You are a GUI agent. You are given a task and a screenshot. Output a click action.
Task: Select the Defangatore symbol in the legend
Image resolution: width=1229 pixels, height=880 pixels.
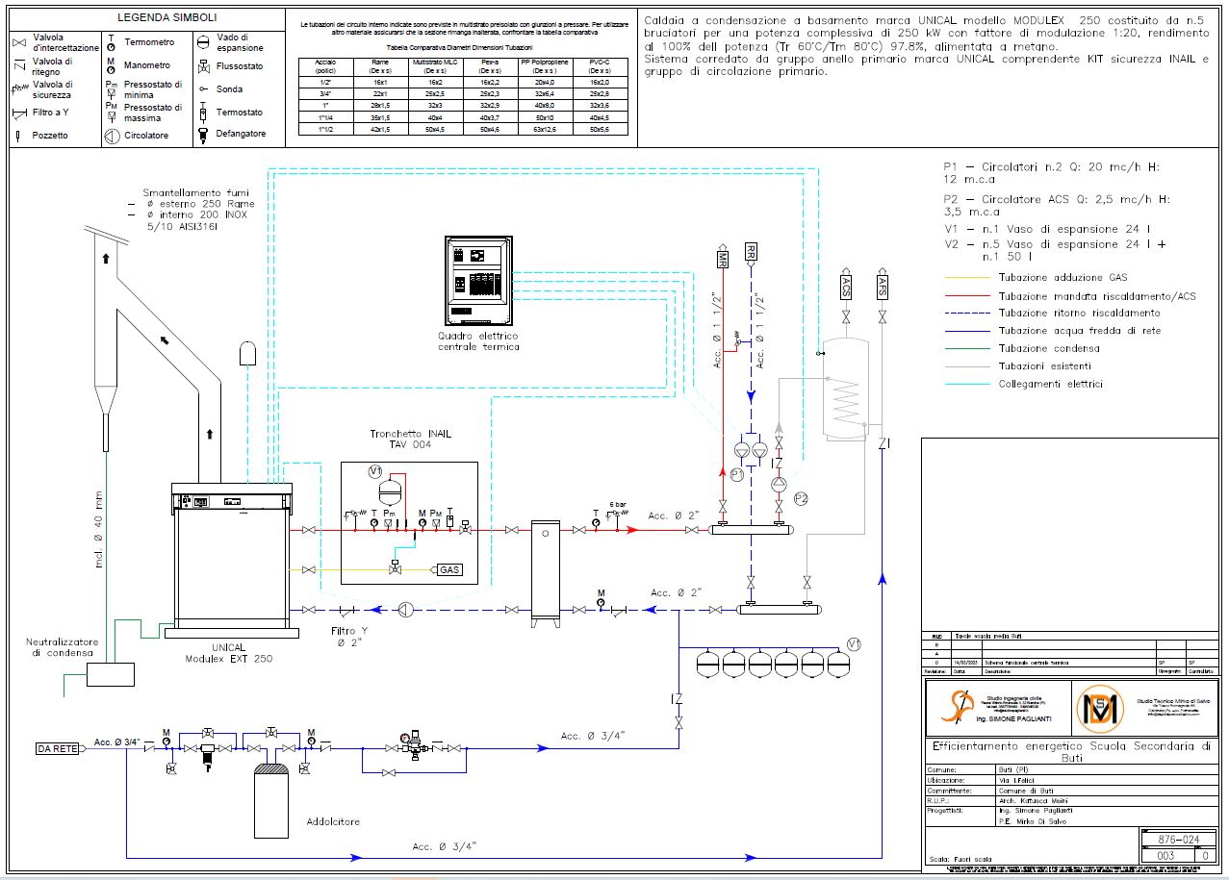203,135
